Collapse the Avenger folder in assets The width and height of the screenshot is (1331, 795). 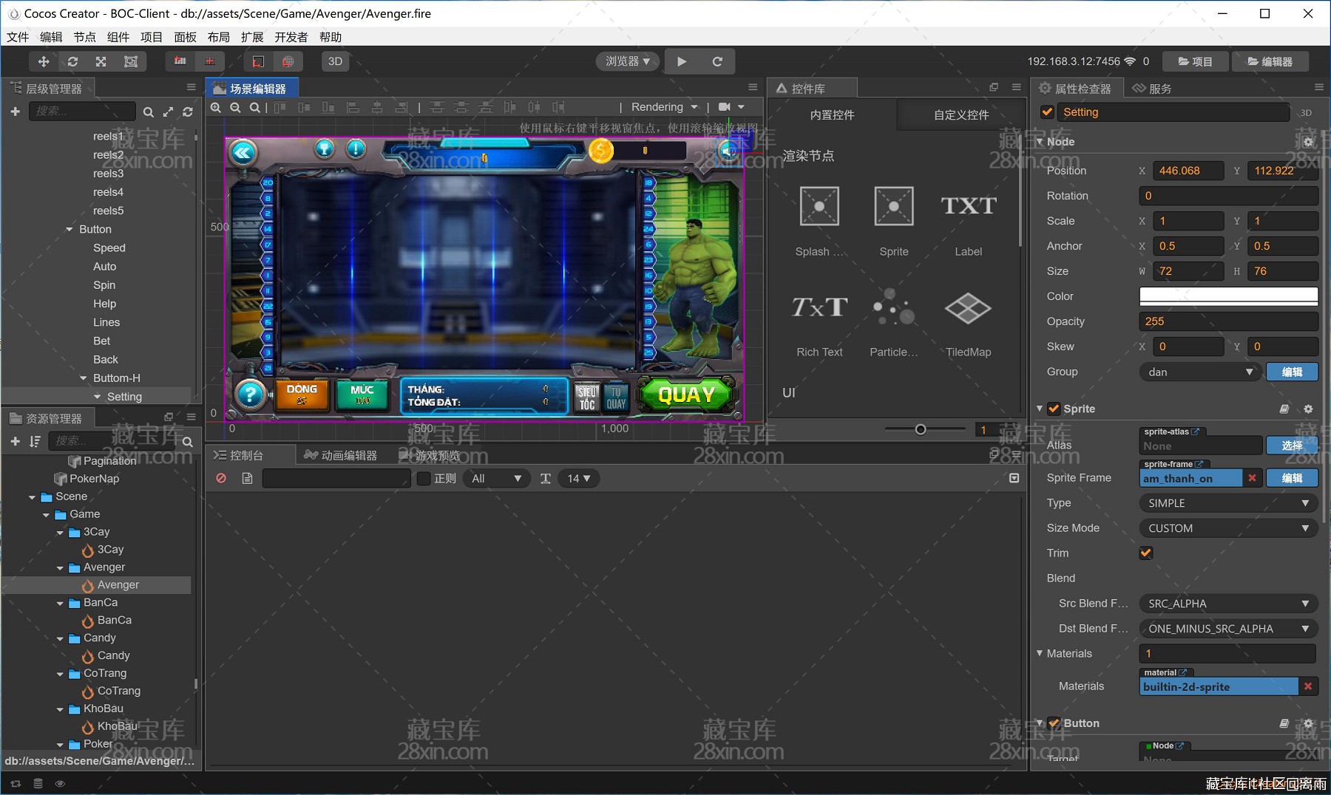pos(60,567)
